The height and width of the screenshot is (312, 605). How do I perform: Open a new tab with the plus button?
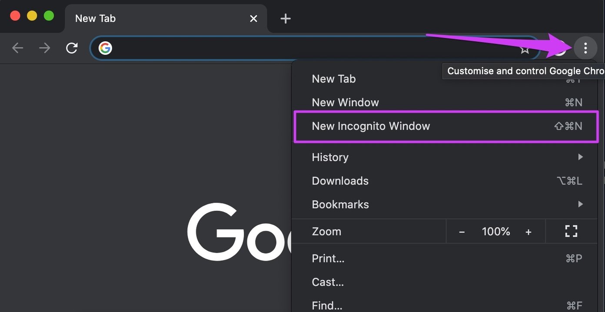click(x=286, y=19)
